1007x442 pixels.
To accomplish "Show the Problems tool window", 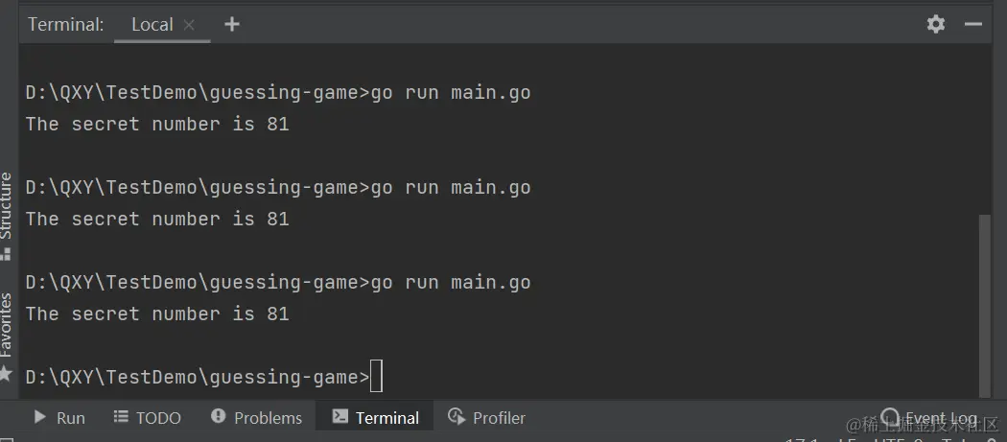I will pos(256,417).
